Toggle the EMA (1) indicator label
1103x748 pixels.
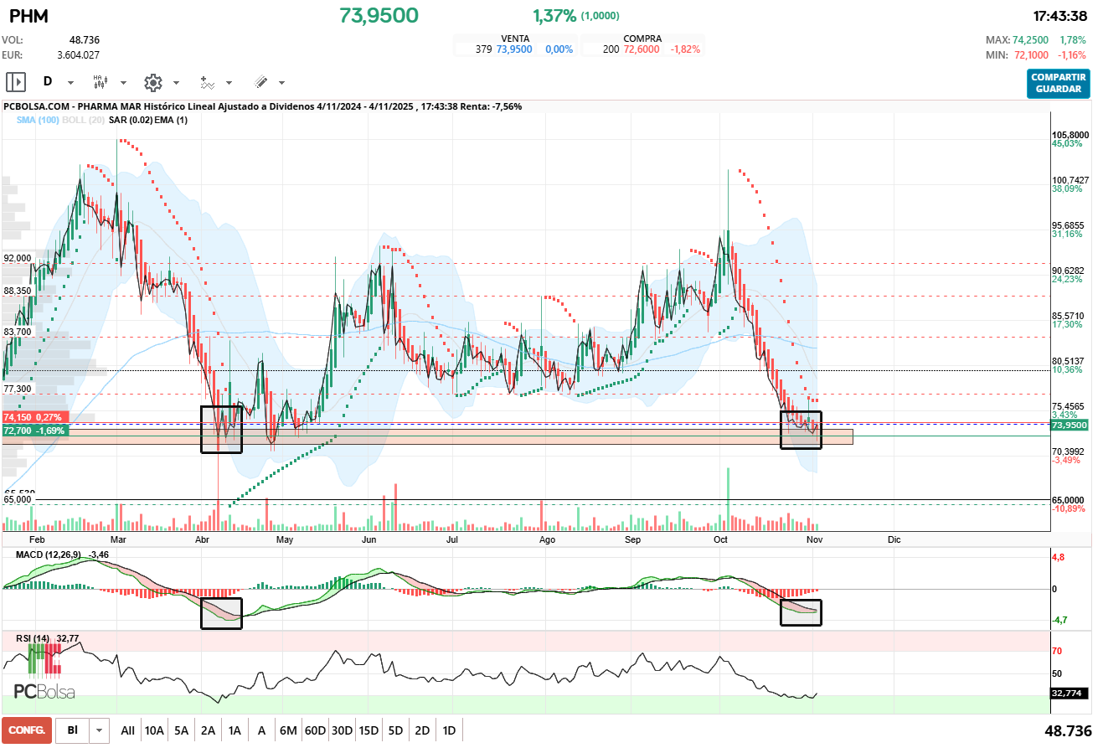pos(170,121)
